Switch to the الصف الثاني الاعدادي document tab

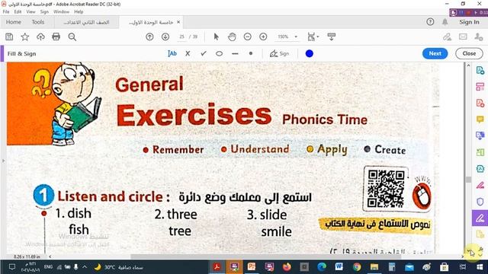86,22
